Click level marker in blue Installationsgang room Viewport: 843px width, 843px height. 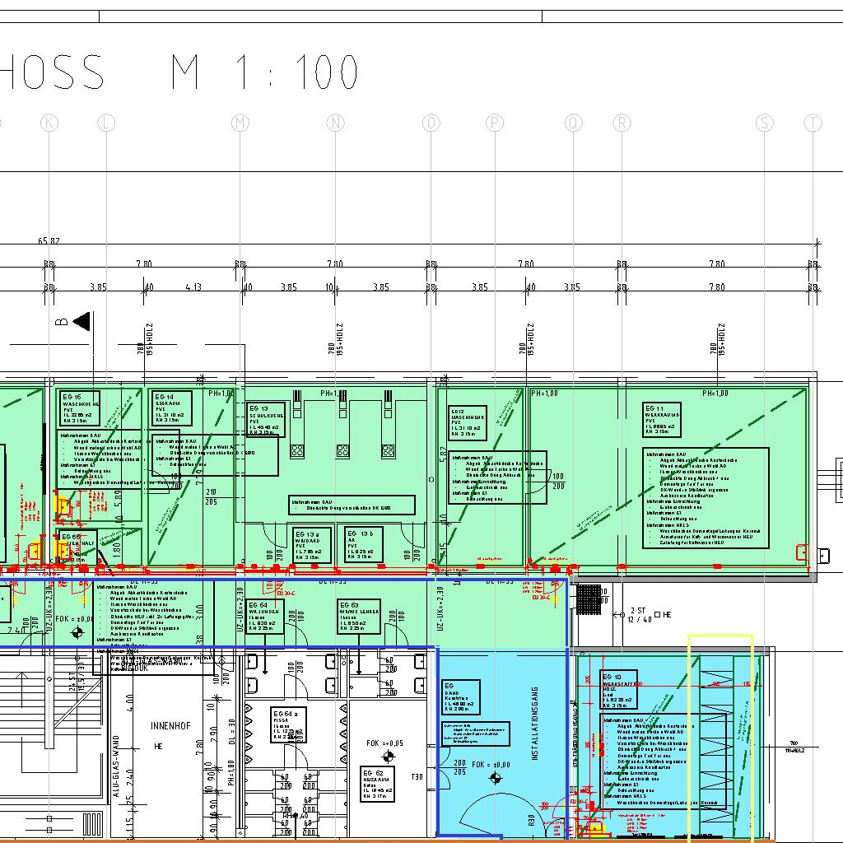click(495, 777)
